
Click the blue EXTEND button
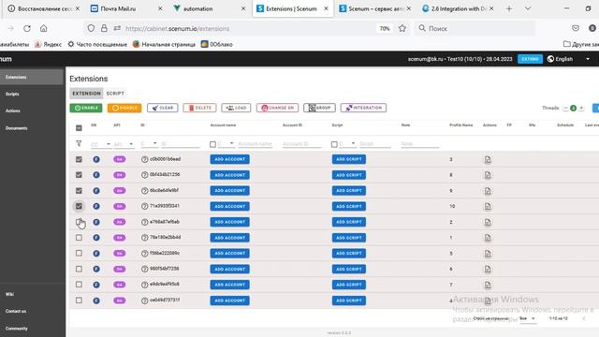coord(530,59)
